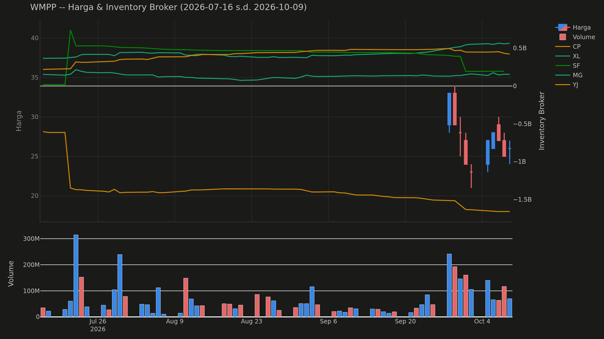
Task: Toggle the SF legend entry
Action: (x=568, y=66)
